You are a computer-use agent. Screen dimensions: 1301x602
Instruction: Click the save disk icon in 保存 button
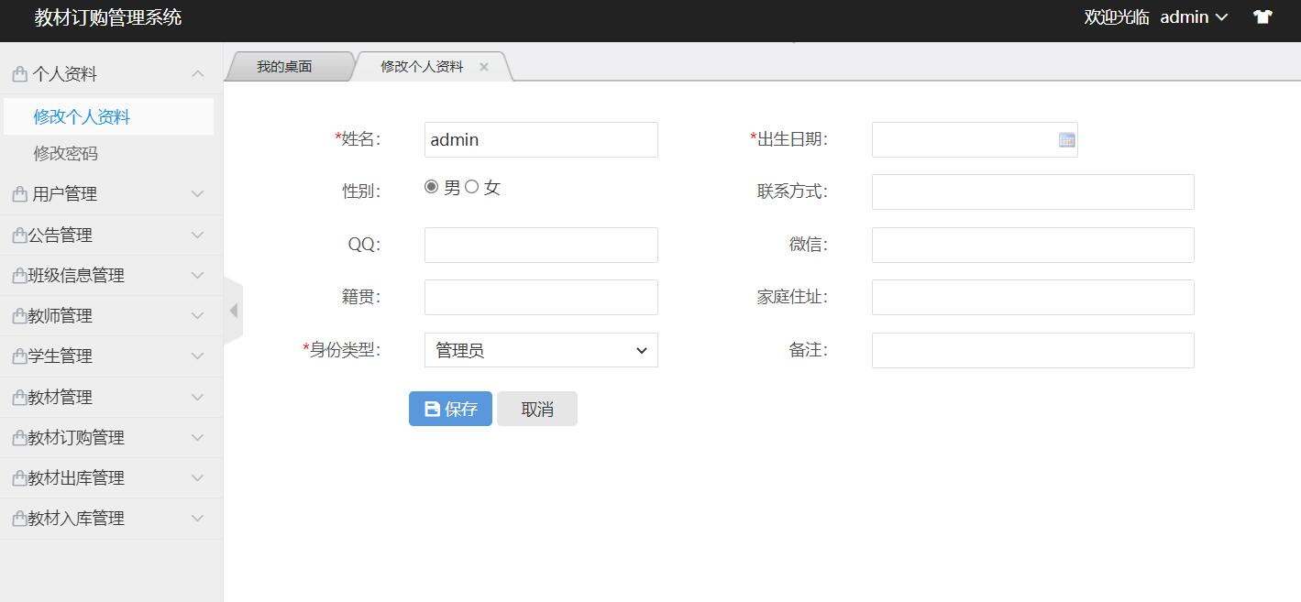pos(431,409)
